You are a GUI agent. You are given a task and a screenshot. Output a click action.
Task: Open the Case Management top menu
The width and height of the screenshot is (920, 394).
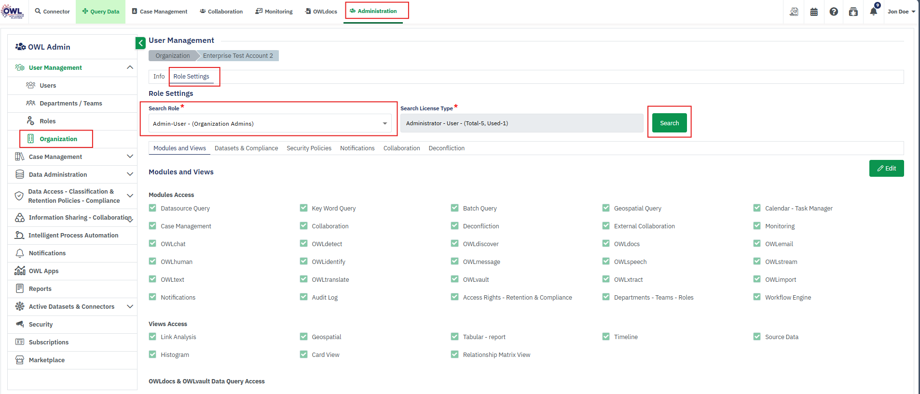[159, 12]
